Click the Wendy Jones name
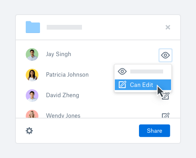This screenshot has width=196, height=158. click(x=63, y=115)
